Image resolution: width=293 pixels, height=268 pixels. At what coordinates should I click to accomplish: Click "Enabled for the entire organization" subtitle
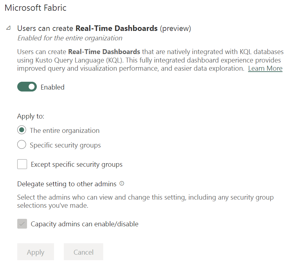70,38
